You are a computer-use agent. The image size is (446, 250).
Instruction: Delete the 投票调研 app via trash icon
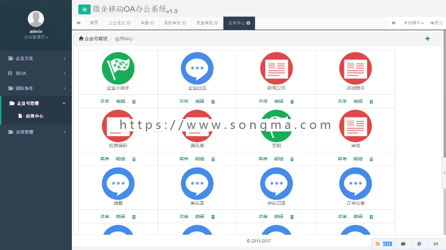[134, 159]
